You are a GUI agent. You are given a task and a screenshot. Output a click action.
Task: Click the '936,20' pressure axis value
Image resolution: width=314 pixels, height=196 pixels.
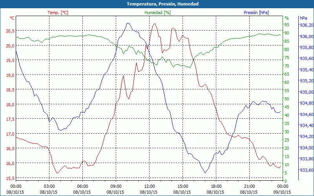coord(306,25)
